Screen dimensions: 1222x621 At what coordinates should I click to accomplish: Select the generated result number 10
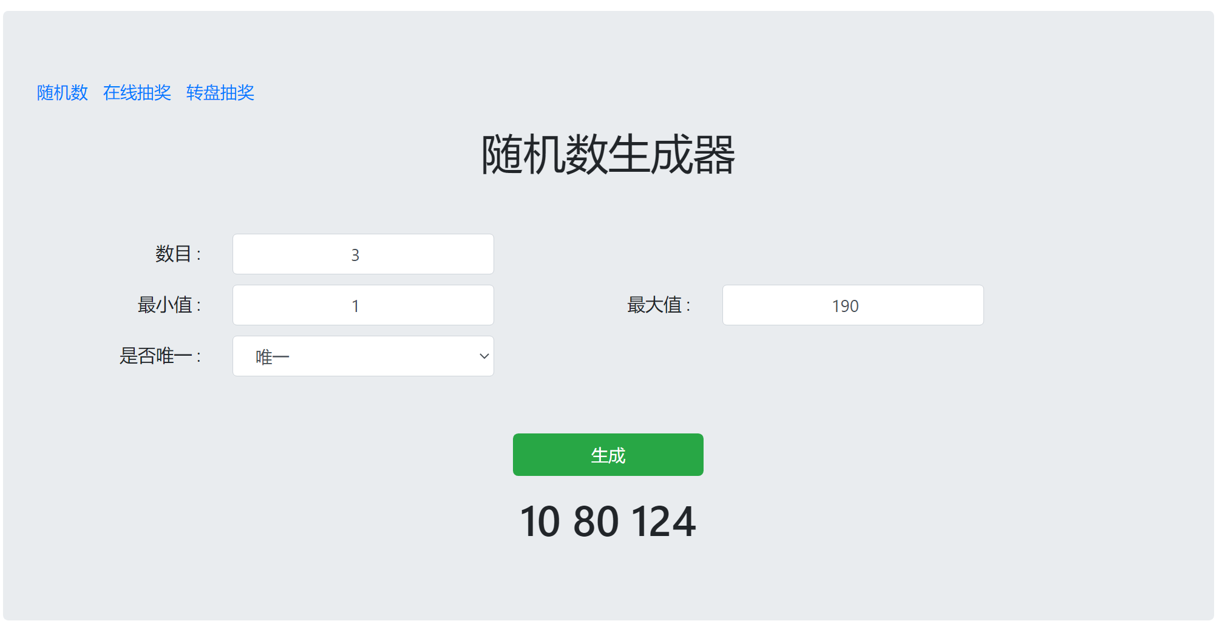point(540,521)
